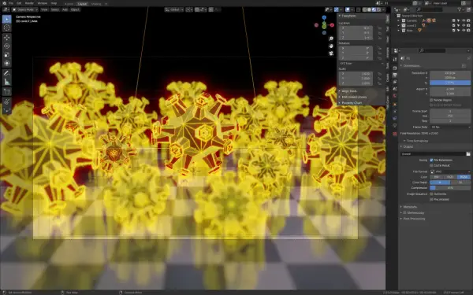This screenshot has width=473, height=295.
Task: Enable the Stereoscopy checkbox
Action: click(x=404, y=213)
